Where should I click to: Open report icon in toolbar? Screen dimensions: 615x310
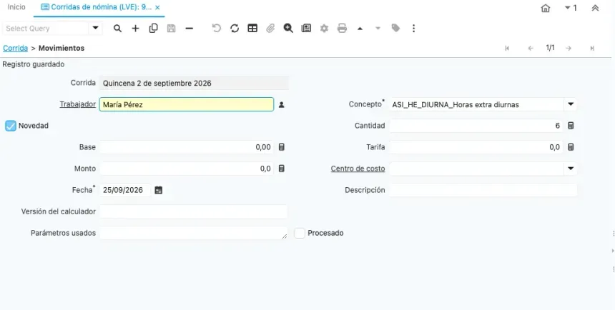[306, 29]
